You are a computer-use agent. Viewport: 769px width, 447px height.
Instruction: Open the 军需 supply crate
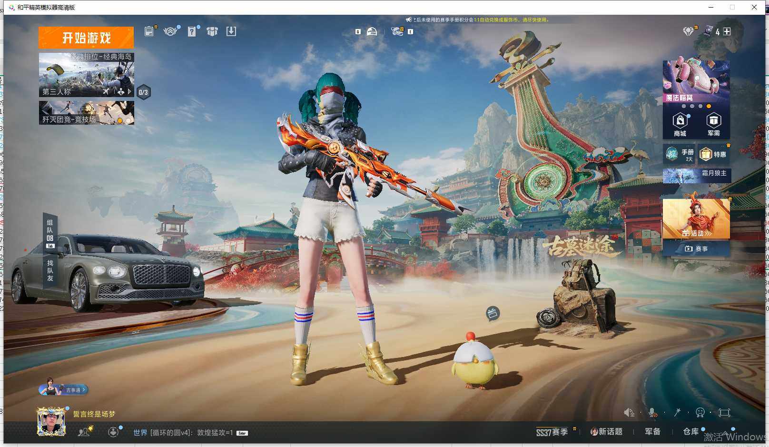click(x=713, y=126)
